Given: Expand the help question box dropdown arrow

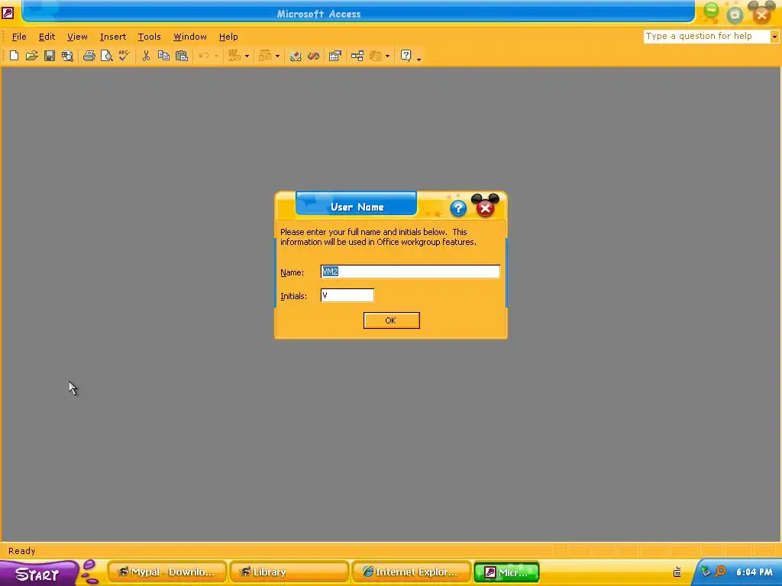Looking at the screenshot, I should 774,37.
